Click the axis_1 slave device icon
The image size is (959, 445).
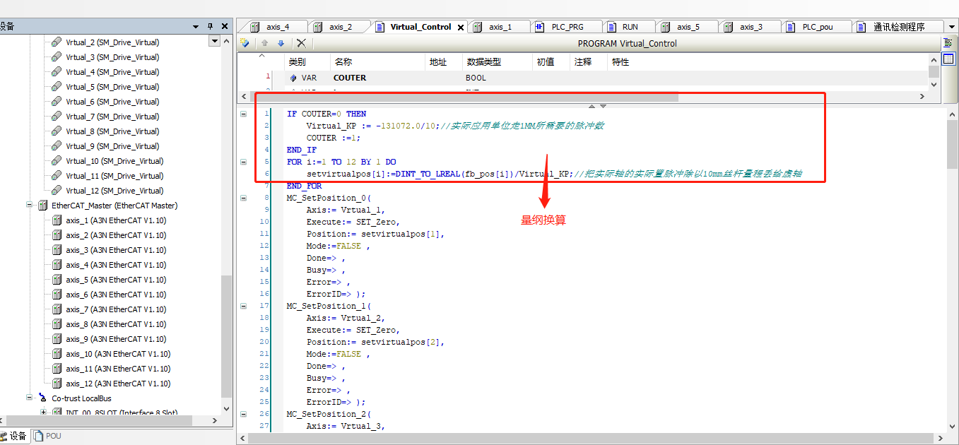pyautogui.click(x=57, y=220)
